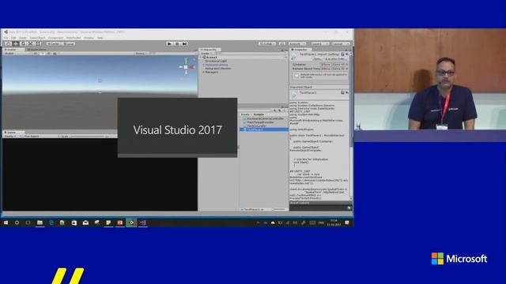
Task: Open the Action Center notification icon
Action: (x=347, y=222)
